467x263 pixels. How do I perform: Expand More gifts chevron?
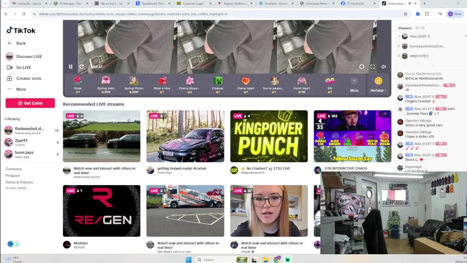354,81
